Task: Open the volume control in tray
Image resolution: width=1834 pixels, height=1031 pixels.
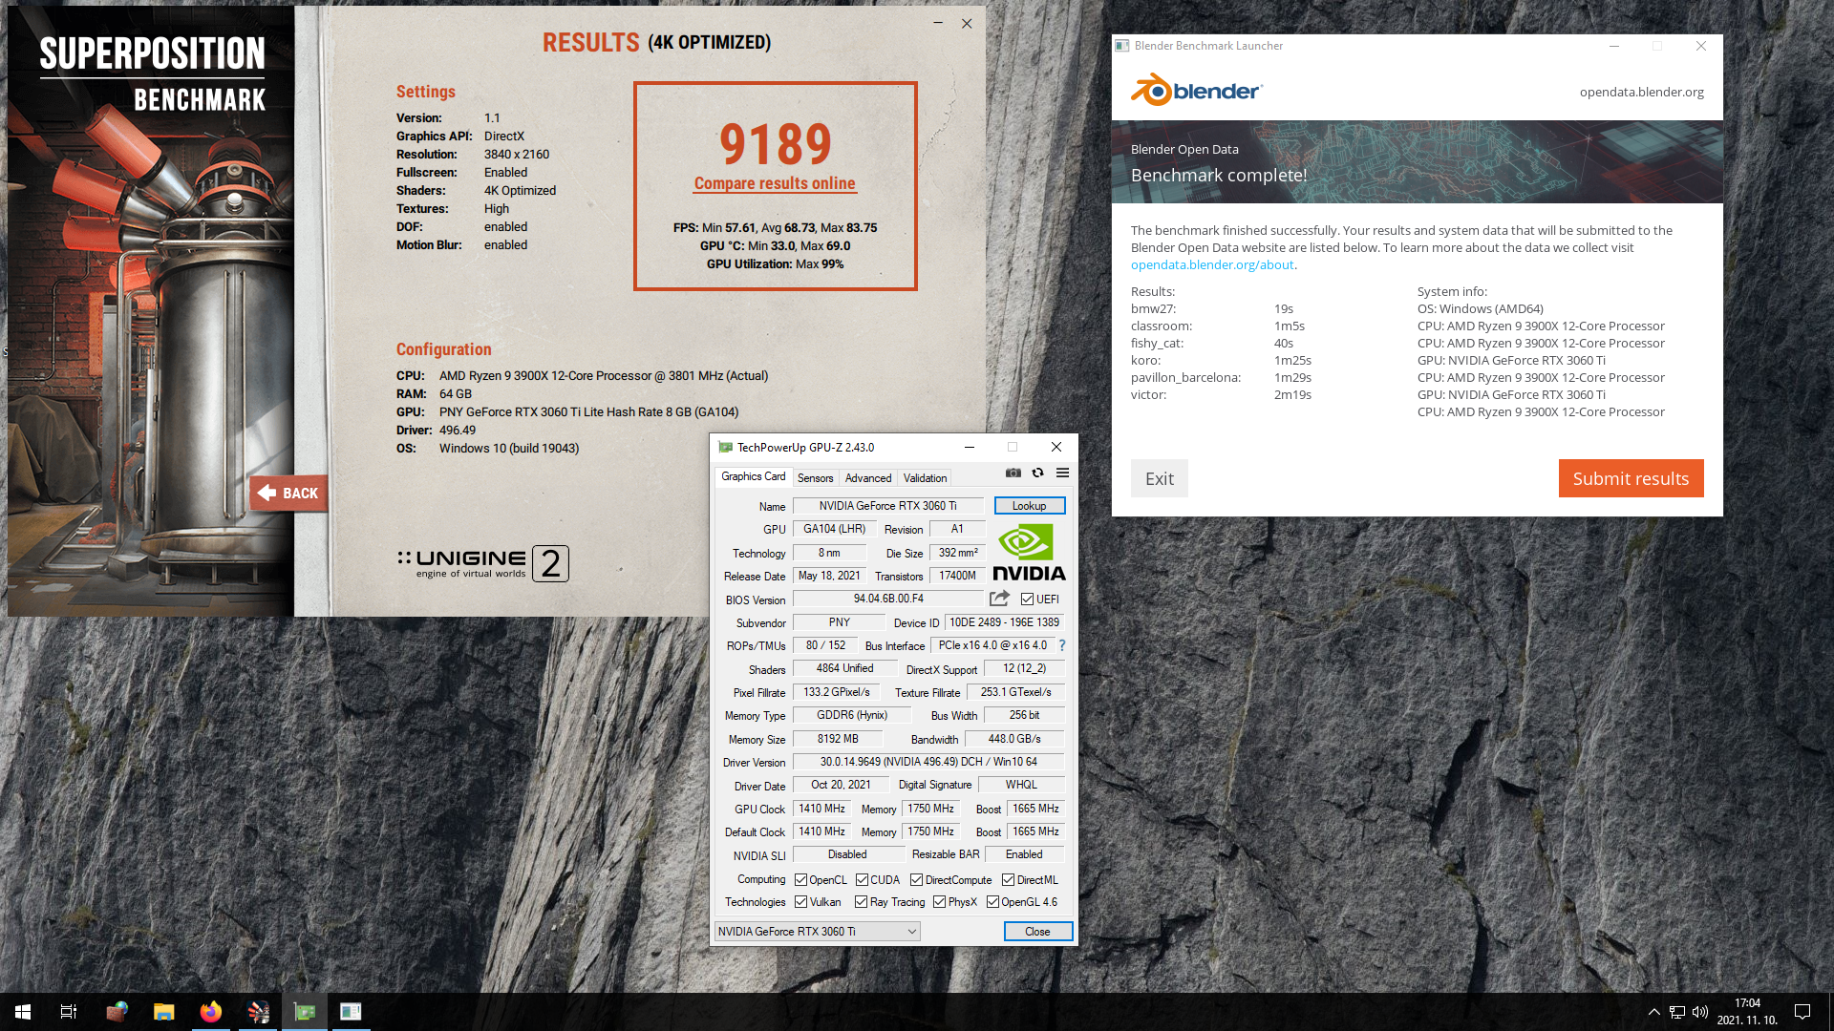Action: click(x=1700, y=1012)
